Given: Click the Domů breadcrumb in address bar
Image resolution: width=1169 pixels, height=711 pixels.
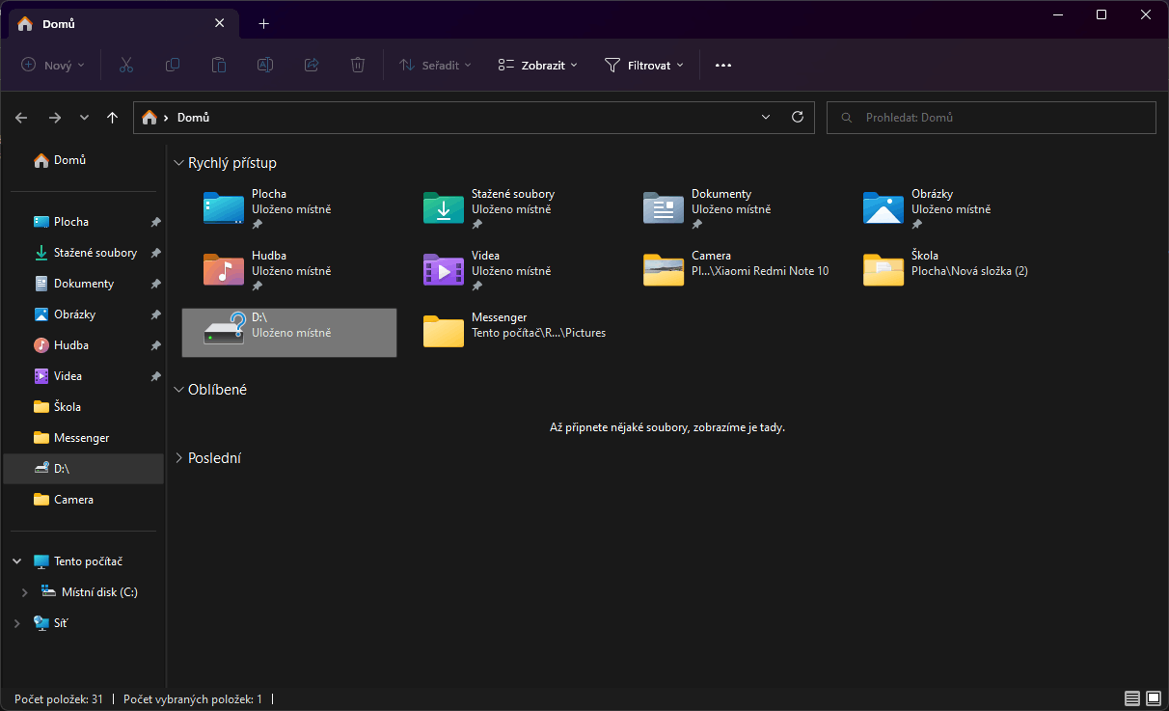Looking at the screenshot, I should (x=193, y=118).
